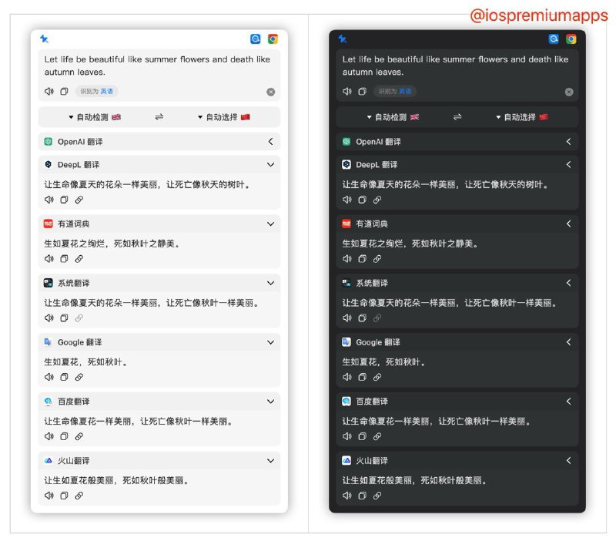Click the Chrome icon in the title bar
Image resolution: width=616 pixels, height=538 pixels.
271,39
